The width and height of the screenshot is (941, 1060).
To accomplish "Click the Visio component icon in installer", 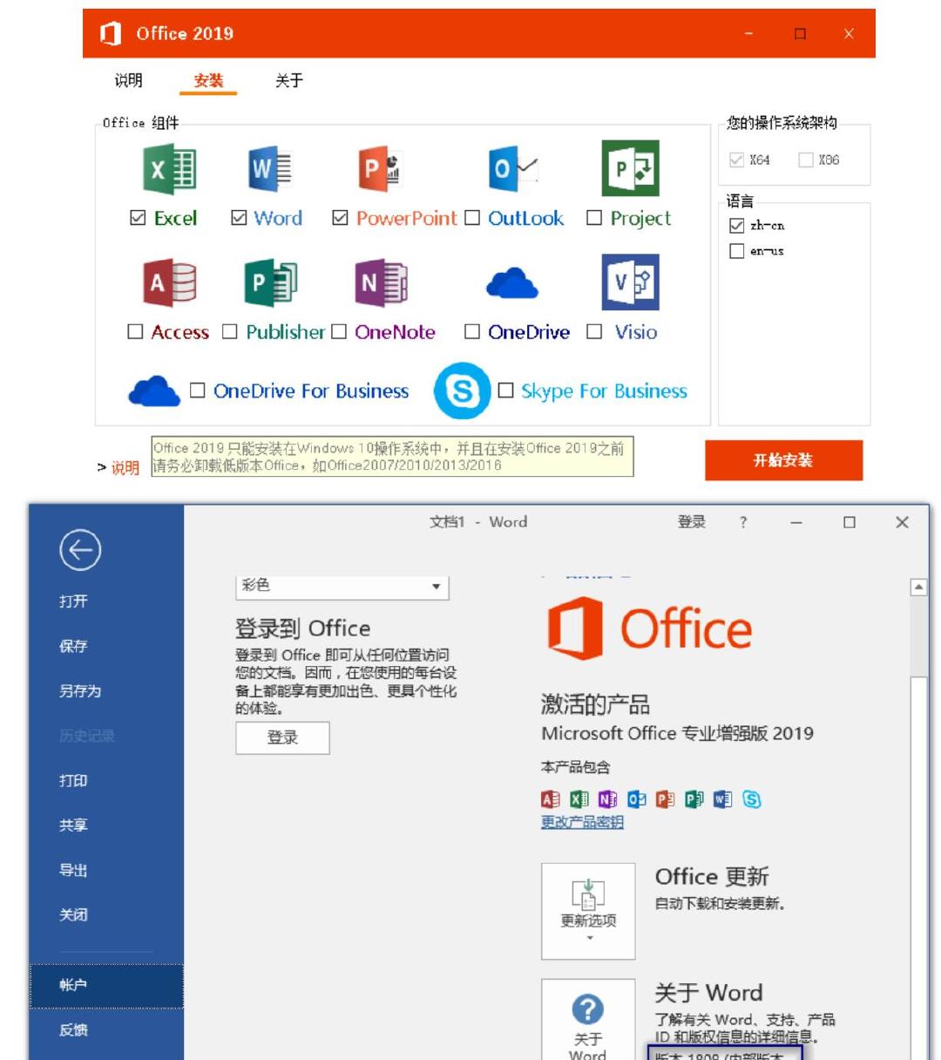I will 630,282.
